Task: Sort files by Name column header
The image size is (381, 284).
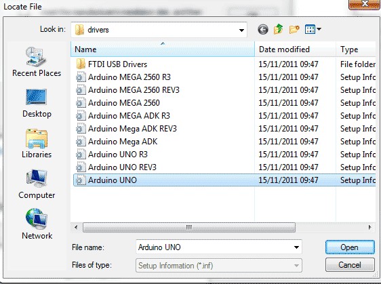Action: coord(162,49)
